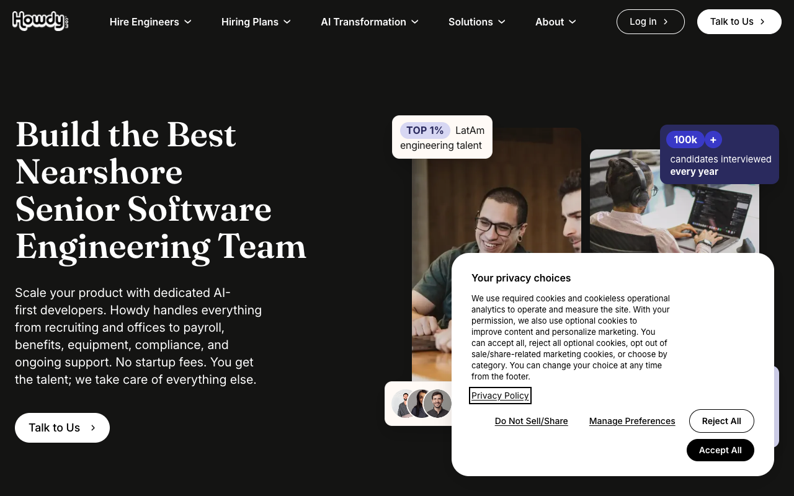Screen dimensions: 794x496
Task: Expand the Hiring Plans chevron arrow
Action: pyautogui.click(x=287, y=22)
